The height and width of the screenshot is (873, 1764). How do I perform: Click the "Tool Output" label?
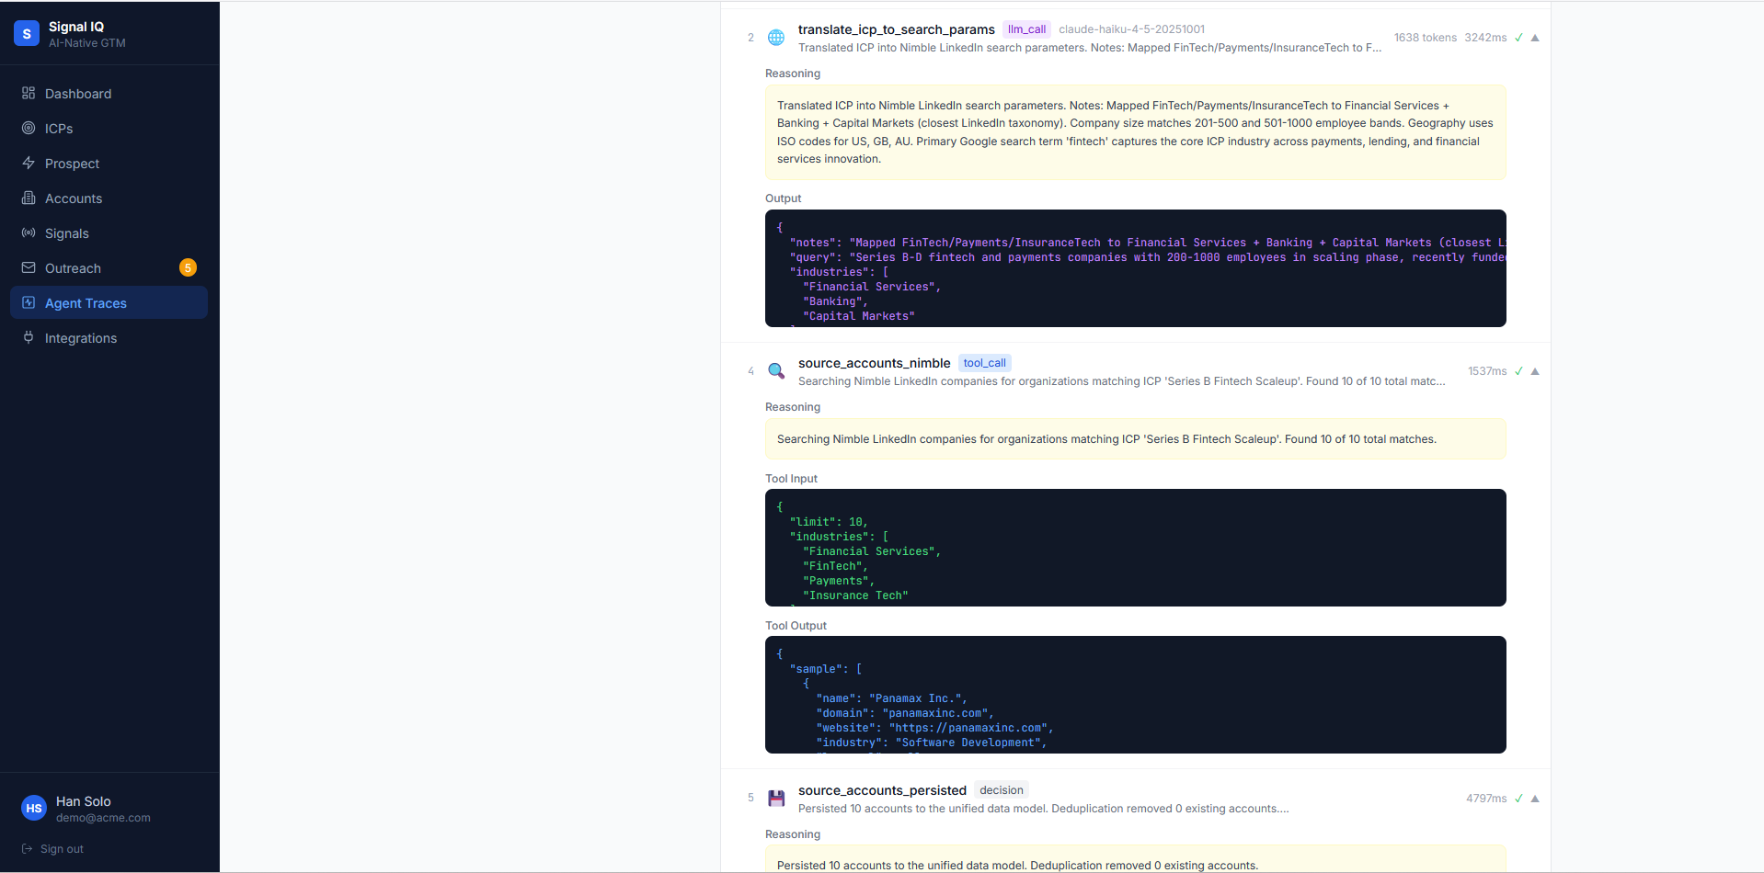tap(796, 626)
